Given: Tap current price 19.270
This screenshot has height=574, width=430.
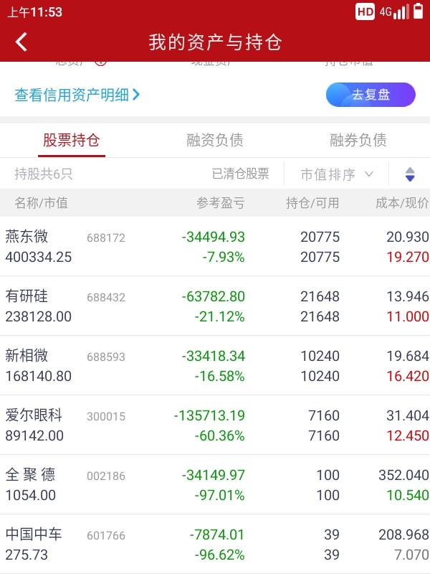Looking at the screenshot, I should tap(408, 257).
